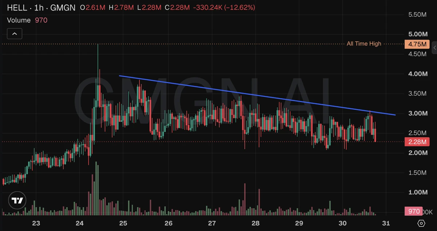Click the red 2.28M current price tag
The image size is (437, 231).
point(417,142)
